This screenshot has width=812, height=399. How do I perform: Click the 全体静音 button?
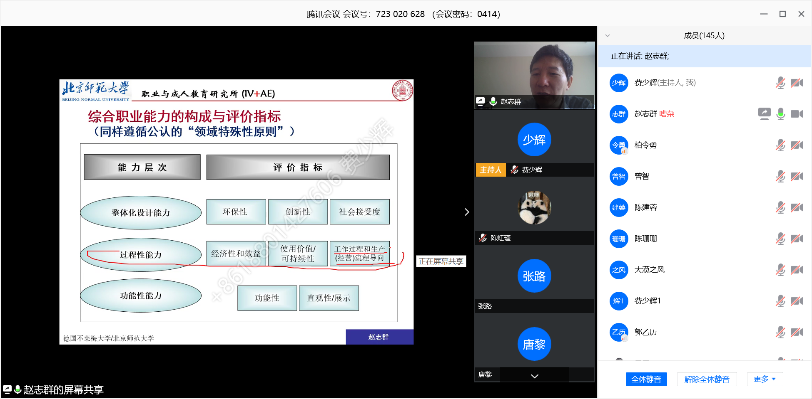pos(646,379)
